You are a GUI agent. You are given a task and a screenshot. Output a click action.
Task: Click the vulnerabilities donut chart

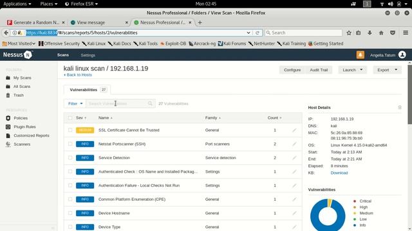coord(328,216)
